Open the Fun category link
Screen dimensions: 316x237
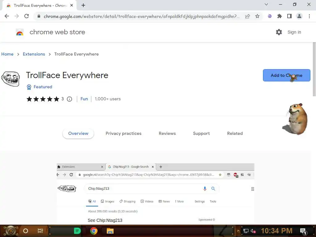point(84,99)
